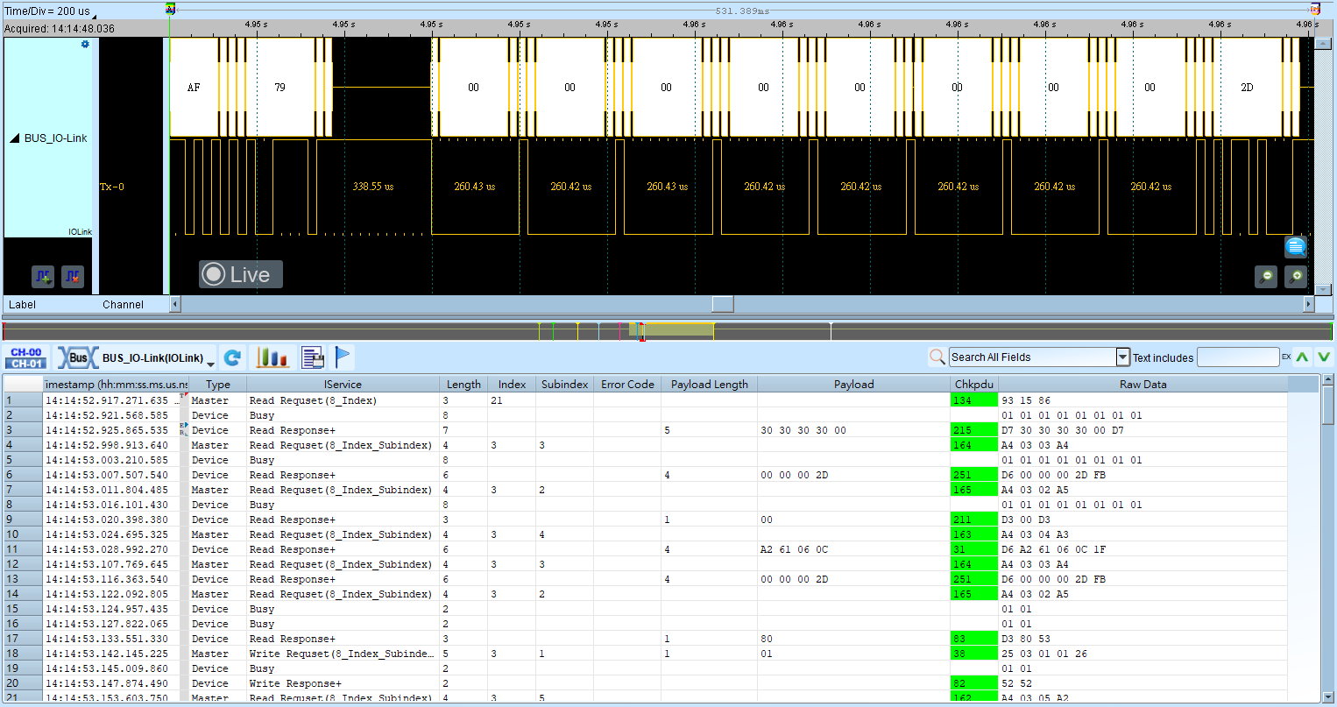Refresh the bus decode table
The image size is (1337, 707).
click(x=232, y=357)
